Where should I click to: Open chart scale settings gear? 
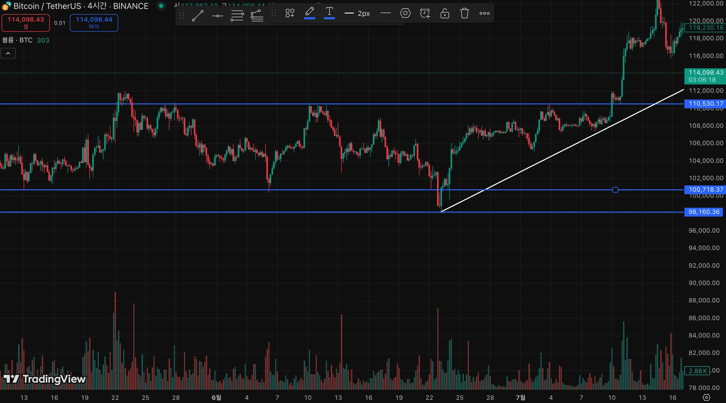(706, 397)
